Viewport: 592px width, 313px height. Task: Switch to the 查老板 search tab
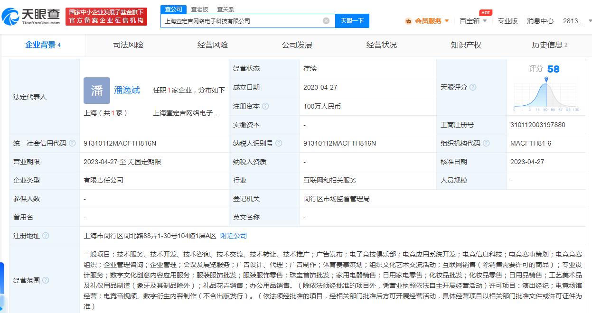pos(199,9)
